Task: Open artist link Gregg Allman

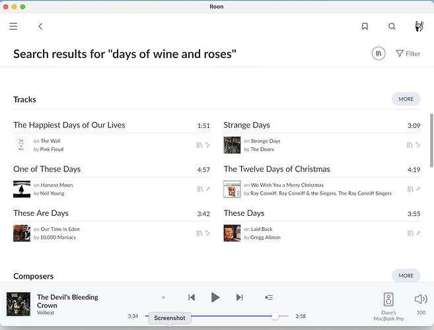Action: (x=266, y=238)
